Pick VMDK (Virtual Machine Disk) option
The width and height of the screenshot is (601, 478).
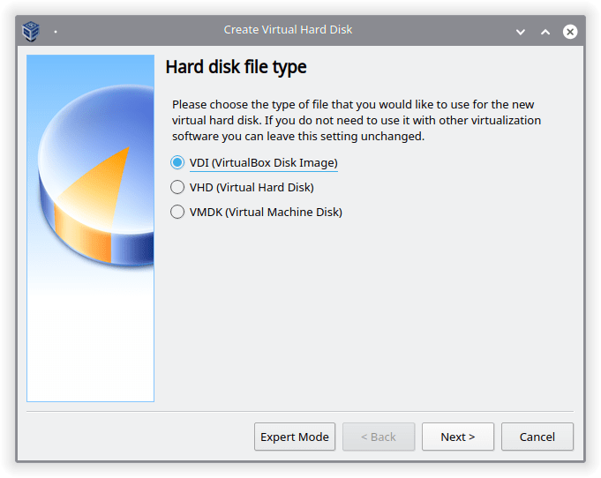tap(257, 212)
